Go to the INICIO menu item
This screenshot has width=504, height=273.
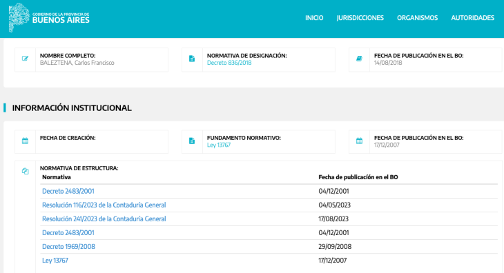pos(314,18)
